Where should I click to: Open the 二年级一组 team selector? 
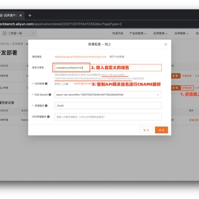[19, 33]
